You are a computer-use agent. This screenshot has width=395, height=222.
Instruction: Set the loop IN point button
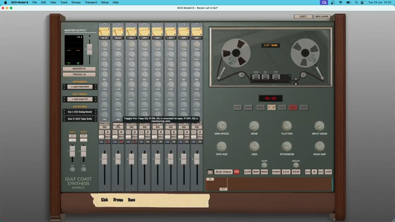coord(314,172)
